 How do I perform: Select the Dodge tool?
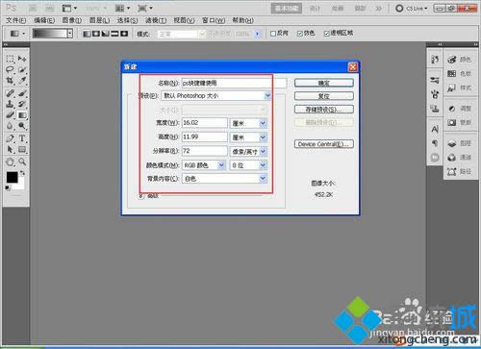pos(22,126)
